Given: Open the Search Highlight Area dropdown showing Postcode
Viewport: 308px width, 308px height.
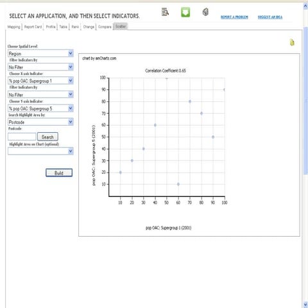Looking at the screenshot, I should pos(40,122).
